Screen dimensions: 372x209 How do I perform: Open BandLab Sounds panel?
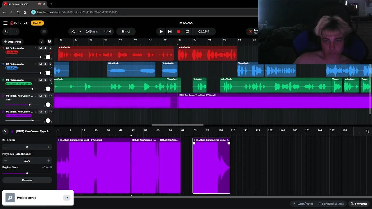point(331,203)
